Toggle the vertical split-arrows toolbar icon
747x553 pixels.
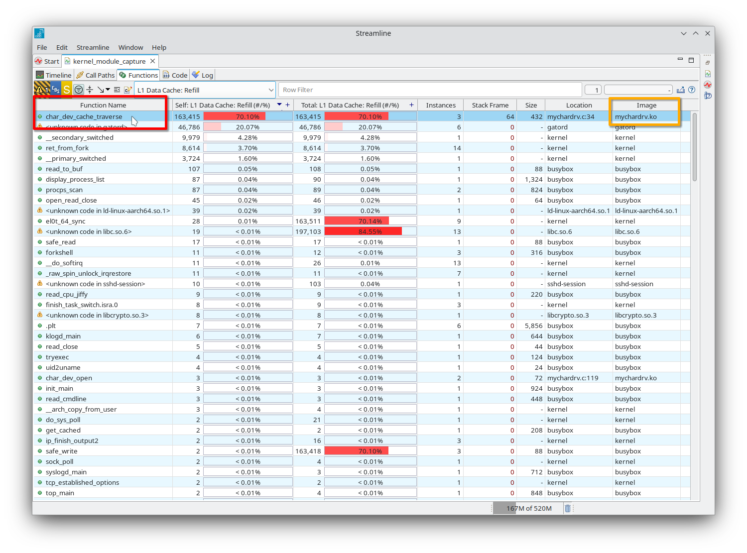click(x=90, y=89)
